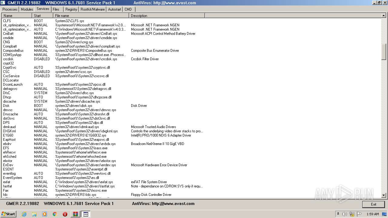
Task: Switch to the Rootkit/Malware tab
Action: (92, 9)
